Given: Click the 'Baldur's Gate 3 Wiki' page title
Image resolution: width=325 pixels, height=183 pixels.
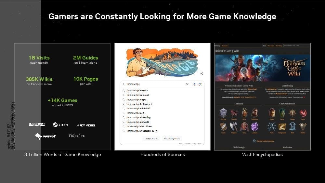Looking at the screenshot, I should click(x=227, y=51).
